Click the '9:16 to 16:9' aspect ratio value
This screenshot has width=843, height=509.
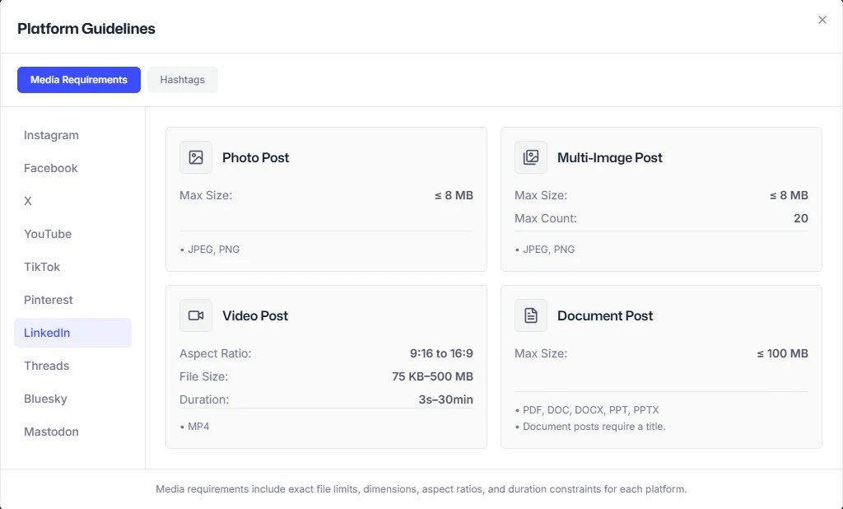click(x=441, y=353)
